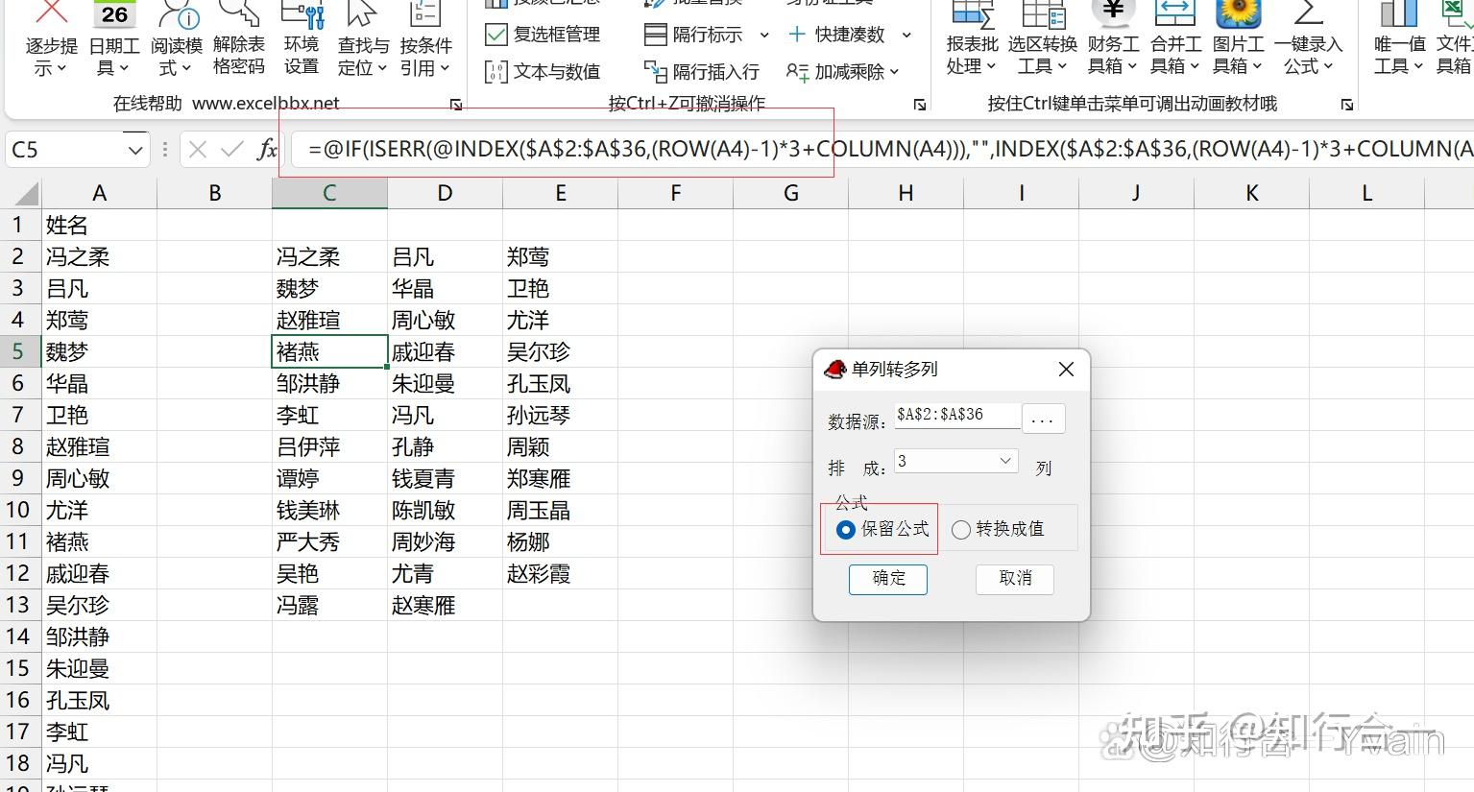Image resolution: width=1474 pixels, height=792 pixels.
Task: Select column C header
Action: [329, 193]
